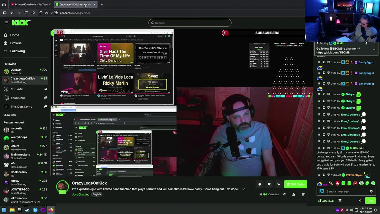This screenshot has height=214, width=380.
Task: Open the Firefox tab list icon
Action: 4,4
